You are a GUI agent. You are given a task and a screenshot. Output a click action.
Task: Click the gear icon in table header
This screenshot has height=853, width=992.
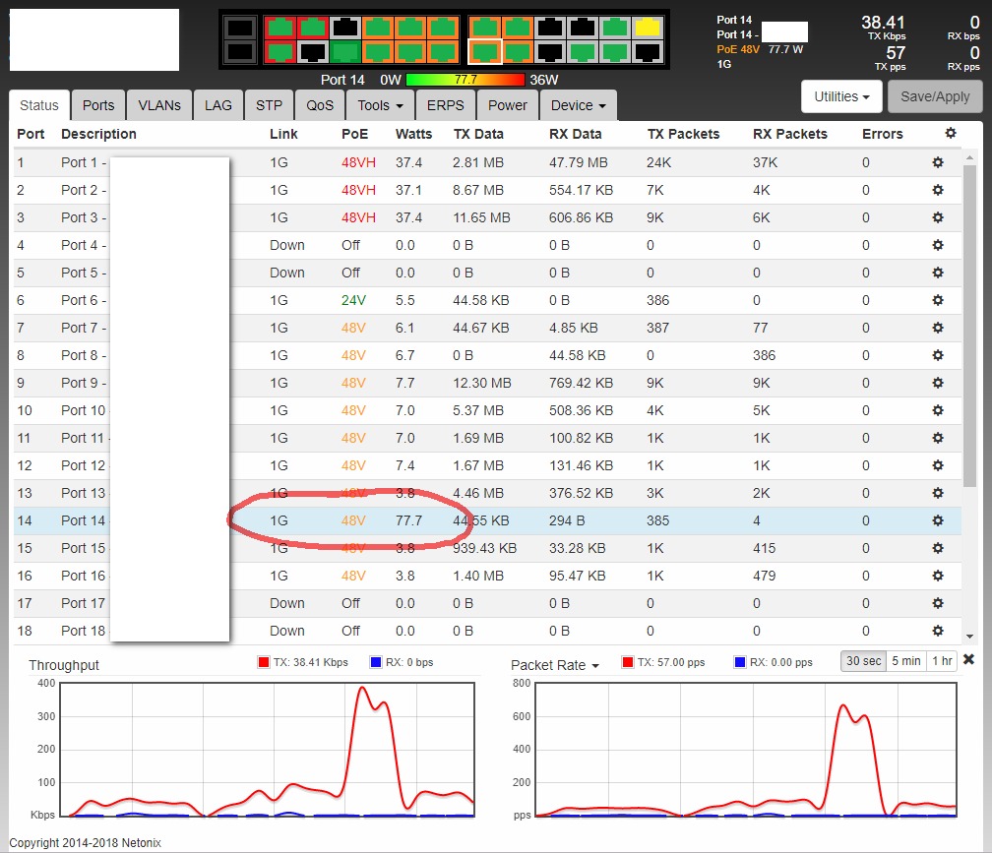(x=950, y=134)
